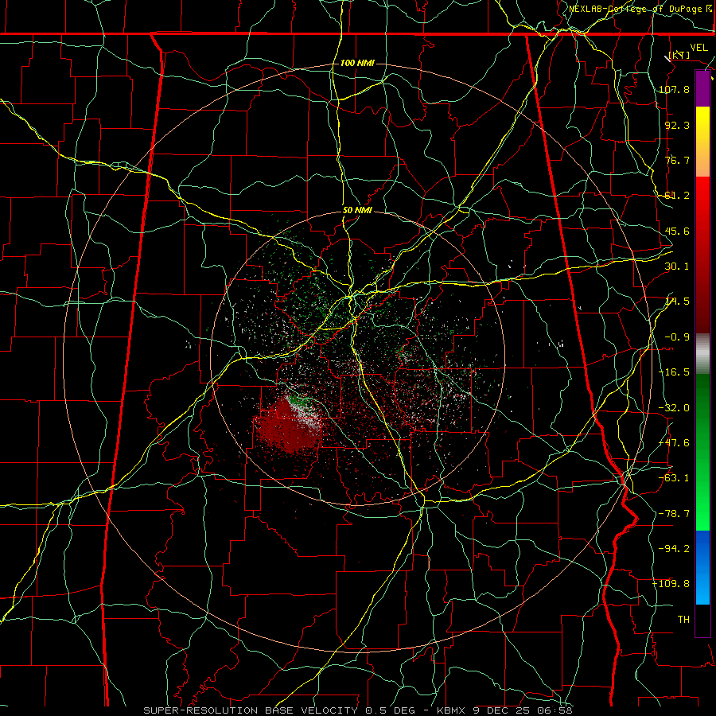This screenshot has height=716, width=716.
Task: Click the 92.3 value on velocity scale
Action: (677, 125)
